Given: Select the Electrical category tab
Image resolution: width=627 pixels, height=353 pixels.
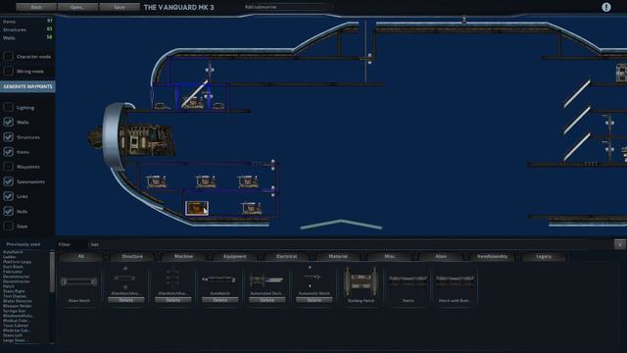Looking at the screenshot, I should point(286,256).
